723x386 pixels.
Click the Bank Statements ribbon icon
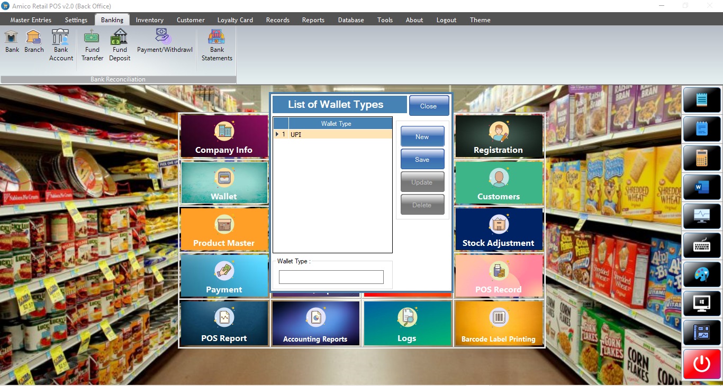216,45
